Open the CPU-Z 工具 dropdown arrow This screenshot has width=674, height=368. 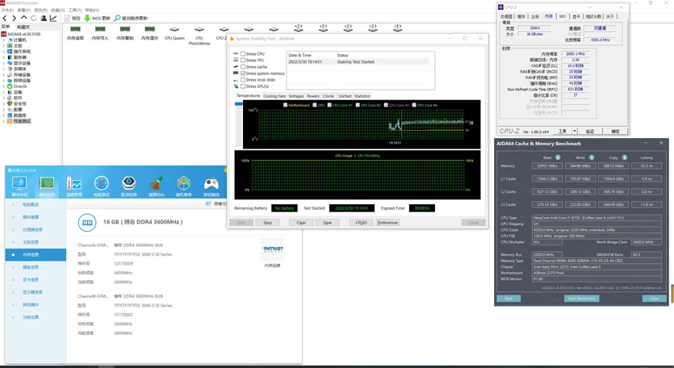coord(575,131)
